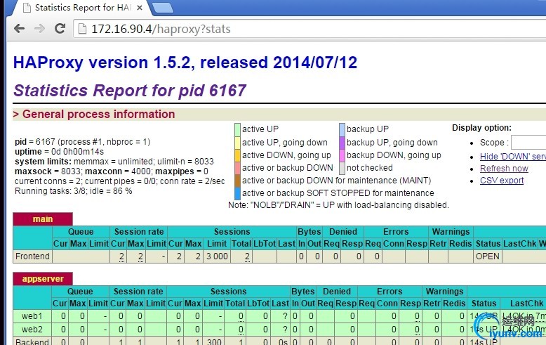
Task: Click the HAProxy version 1.5.2 heading
Action: [x=185, y=63]
